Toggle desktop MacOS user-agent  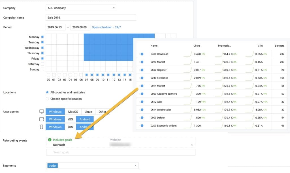[x=73, y=112]
